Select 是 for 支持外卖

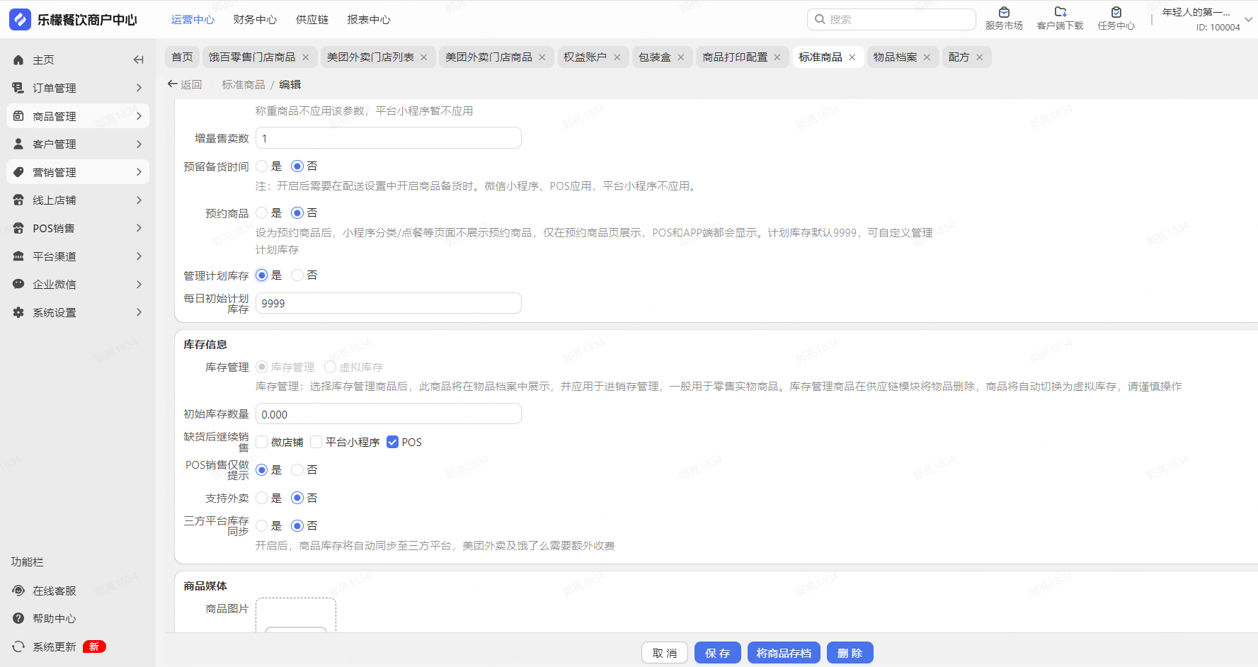(262, 498)
